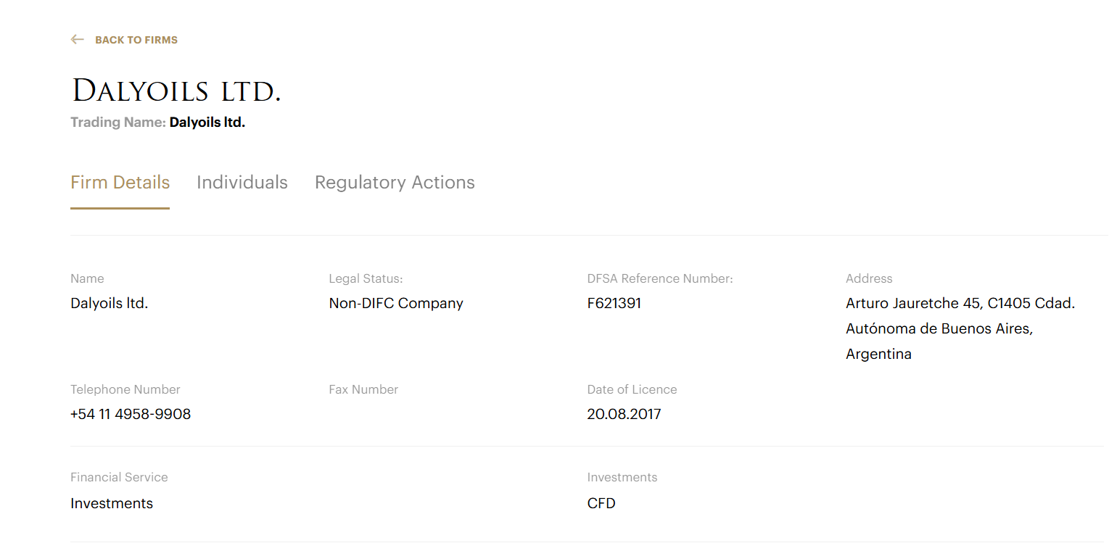The width and height of the screenshot is (1117, 551).
Task: Switch to the Individuals tab
Action: [242, 183]
